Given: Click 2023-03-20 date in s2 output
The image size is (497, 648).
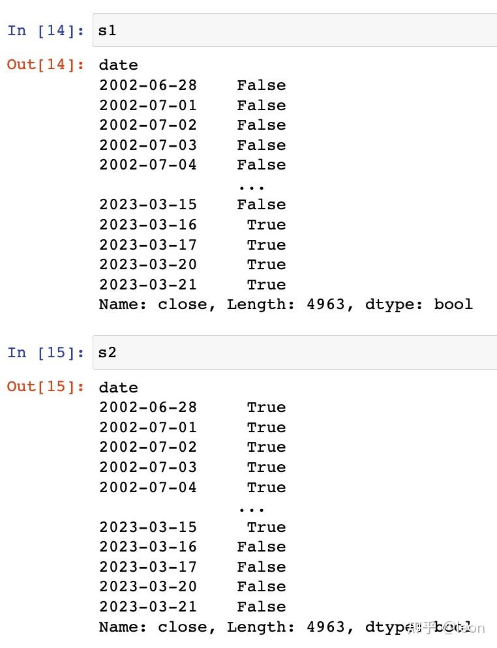Looking at the screenshot, I should click(x=148, y=586).
